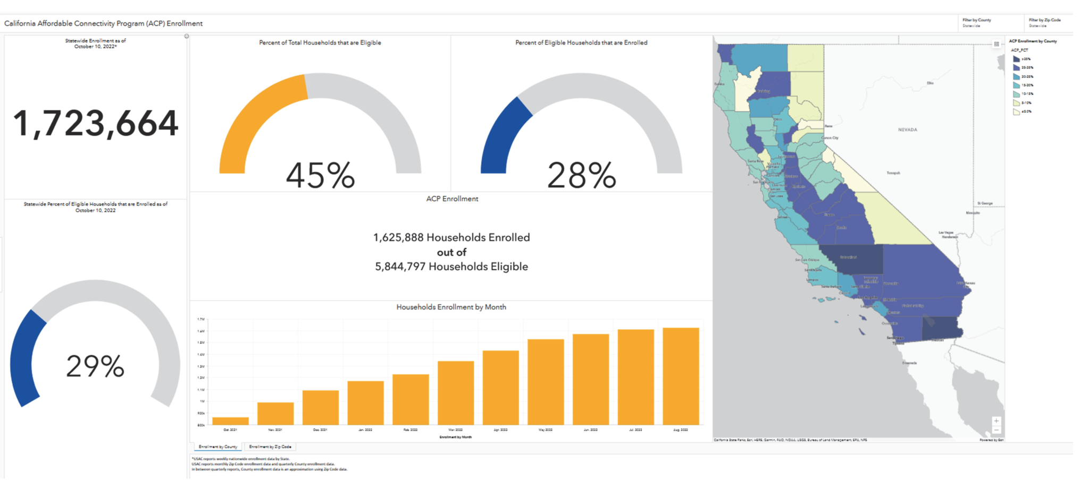This screenshot has height=490, width=1089.
Task: Click the "20-25%" legend symbol
Action: 1016,76
